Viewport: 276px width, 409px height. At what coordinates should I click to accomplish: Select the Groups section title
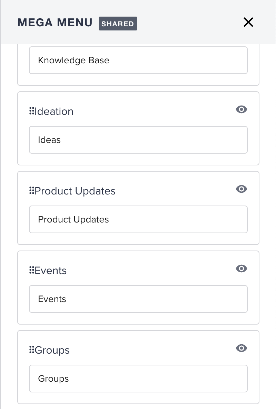point(52,350)
